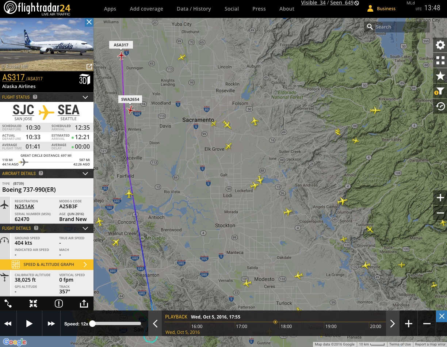The image size is (447, 347).
Task: Open the Data / History menu
Action: [x=194, y=9]
